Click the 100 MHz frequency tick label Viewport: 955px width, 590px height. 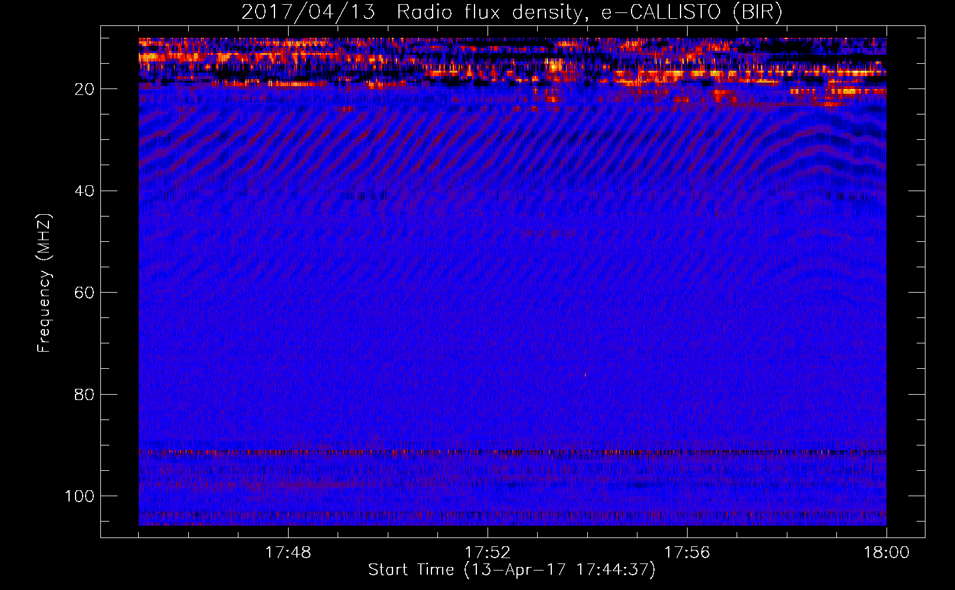tap(80, 496)
